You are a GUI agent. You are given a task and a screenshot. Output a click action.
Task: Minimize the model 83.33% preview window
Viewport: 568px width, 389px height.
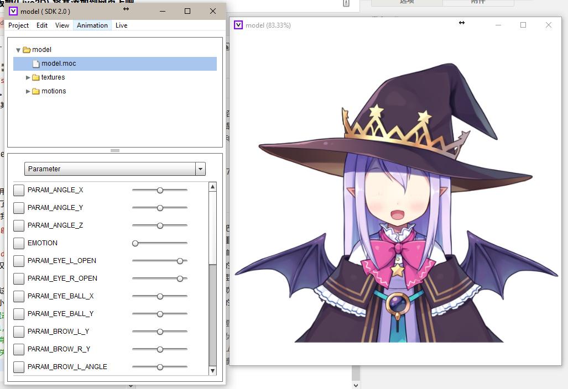[498, 25]
